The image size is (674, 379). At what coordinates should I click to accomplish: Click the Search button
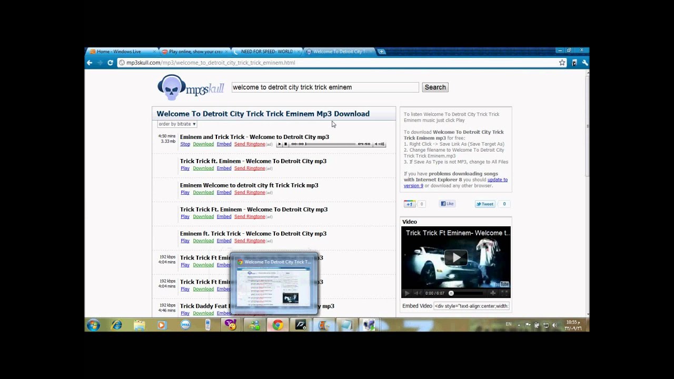coord(435,87)
